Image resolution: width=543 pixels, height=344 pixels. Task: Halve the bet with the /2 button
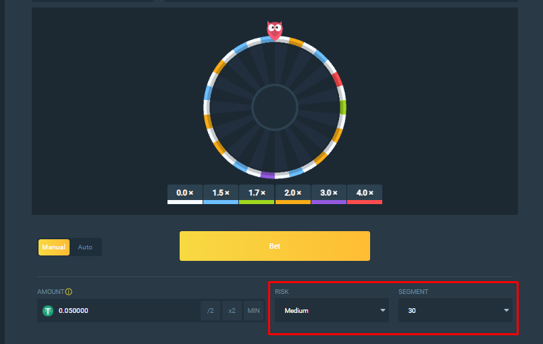coord(210,311)
